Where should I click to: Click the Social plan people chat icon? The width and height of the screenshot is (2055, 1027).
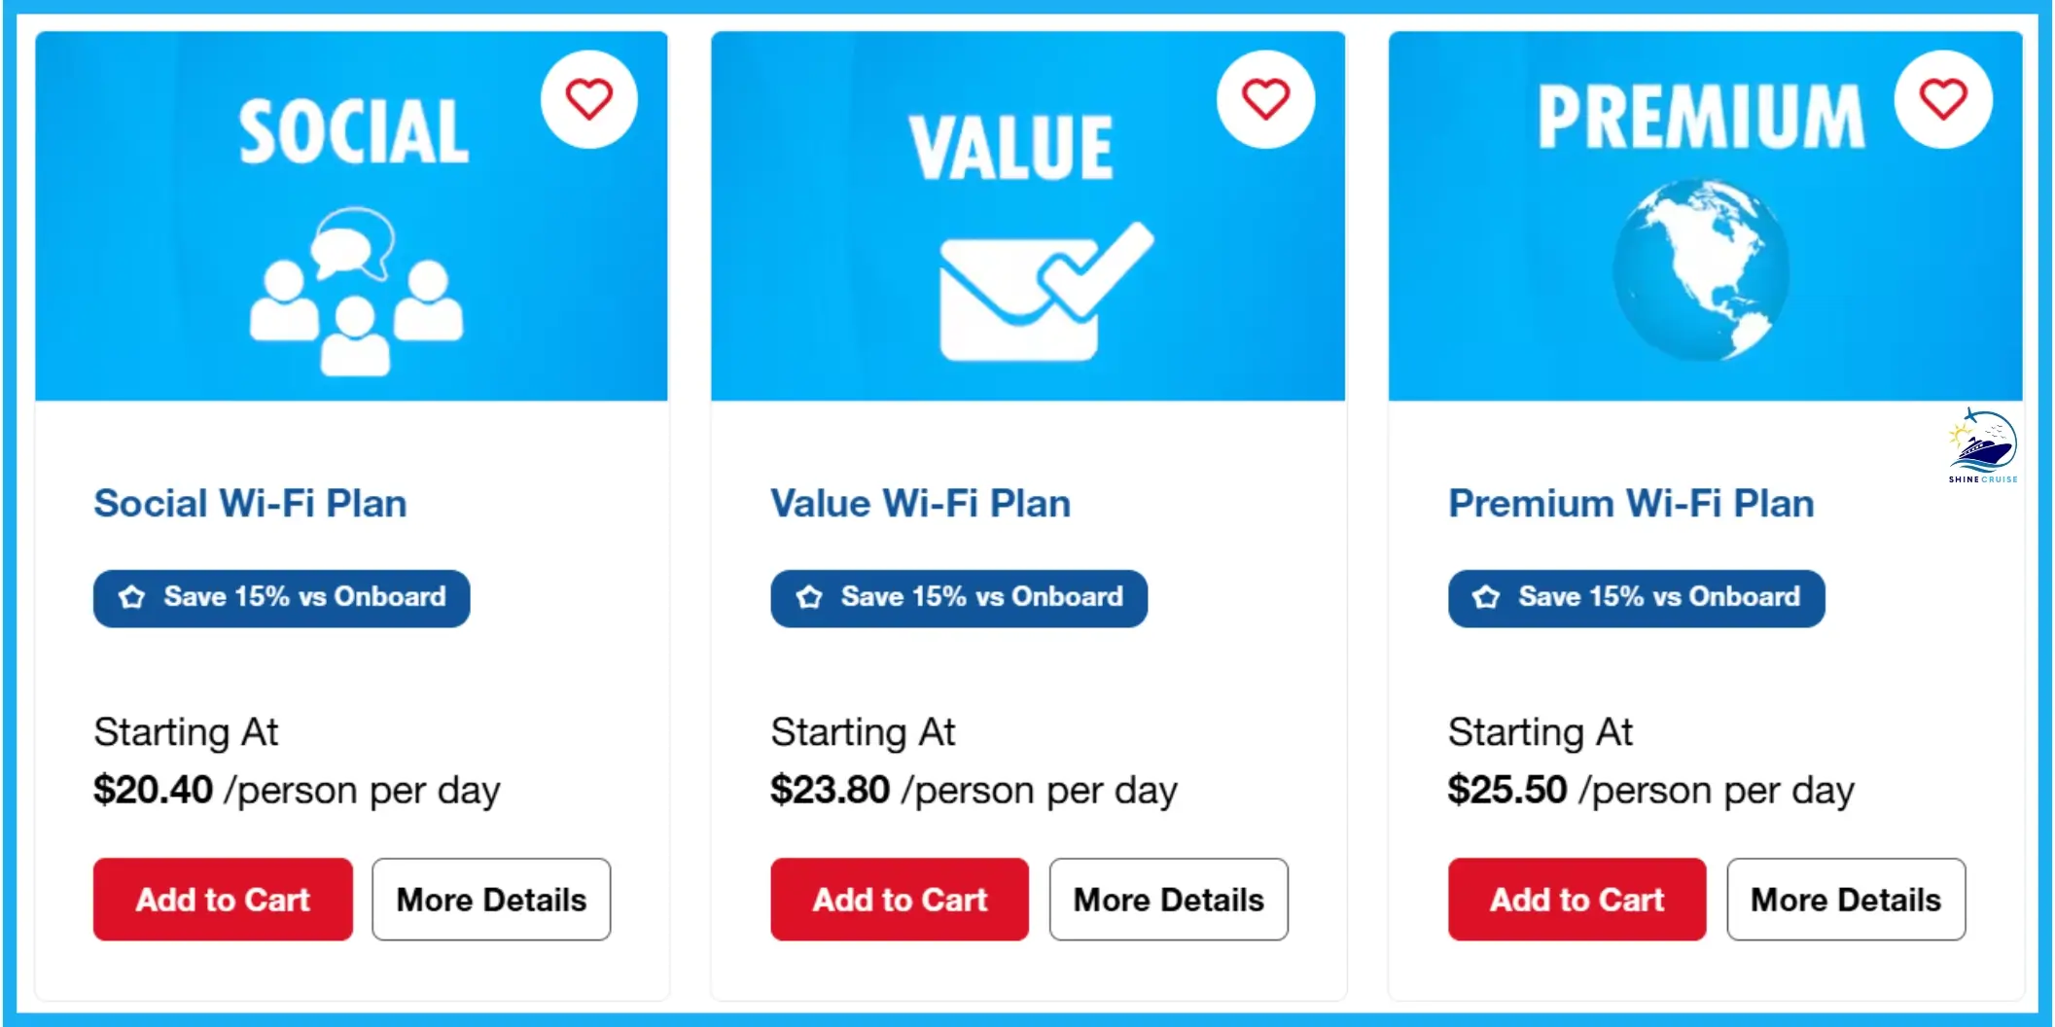(355, 301)
